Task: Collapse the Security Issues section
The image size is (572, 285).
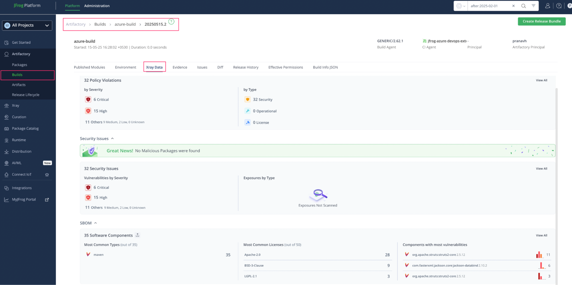Action: click(x=112, y=139)
